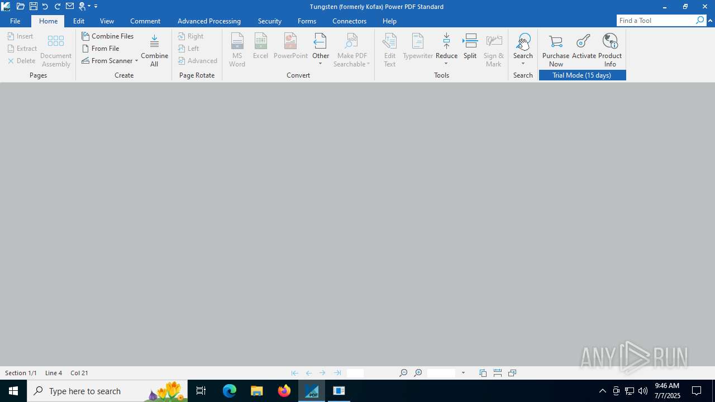Image resolution: width=715 pixels, height=402 pixels.
Task: Expand the From Scanner dropdown arrow
Action: click(136, 61)
